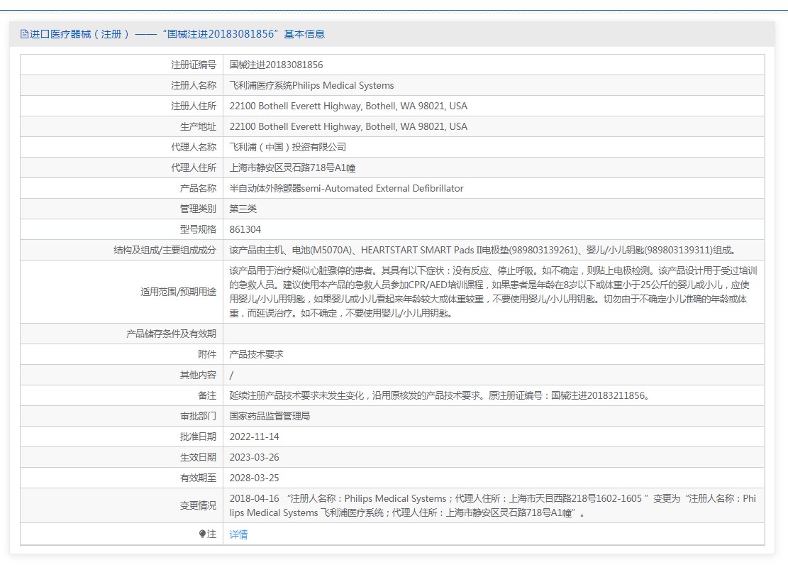Select registration number 国械注进20183081856 value cell
The width and height of the screenshot is (788, 565).
pos(276,65)
